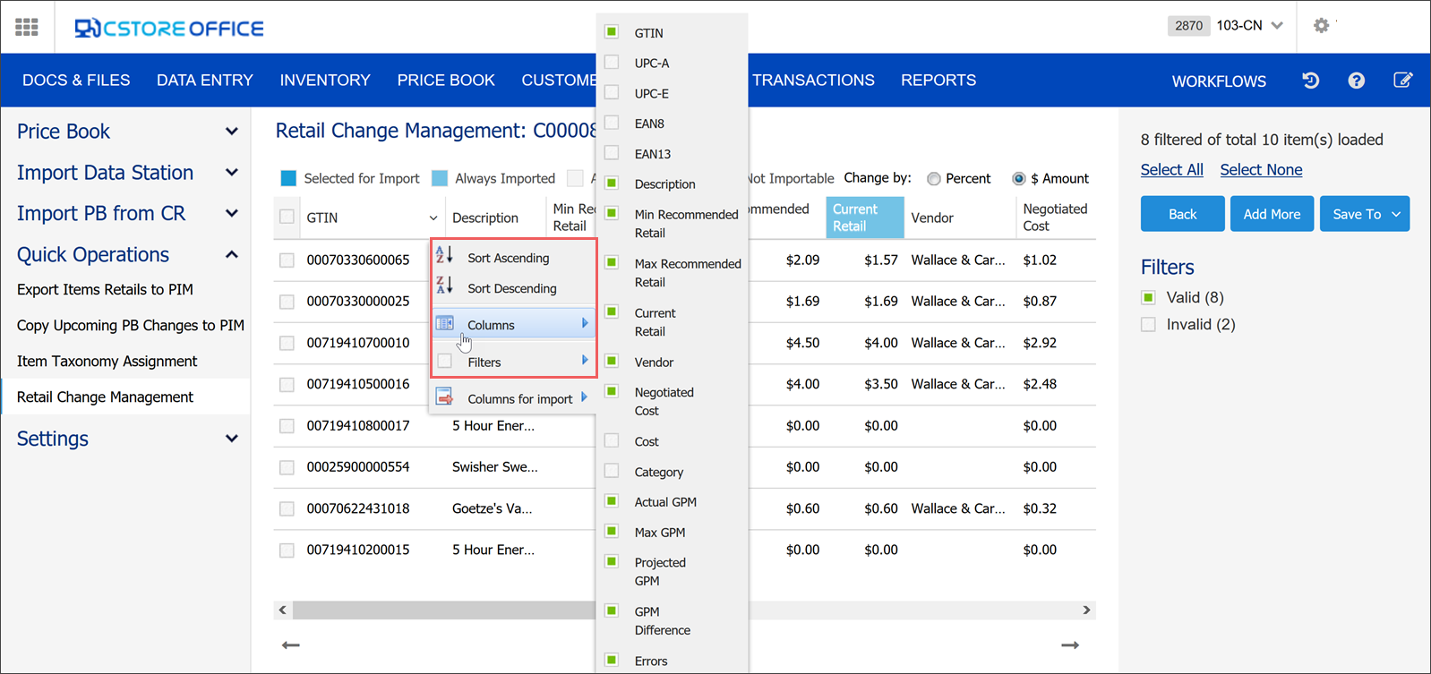Enable the UPC-A column

[x=612, y=62]
